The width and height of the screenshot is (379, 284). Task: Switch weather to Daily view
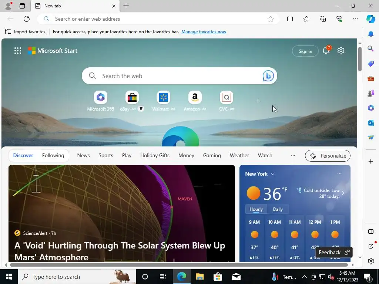278,209
